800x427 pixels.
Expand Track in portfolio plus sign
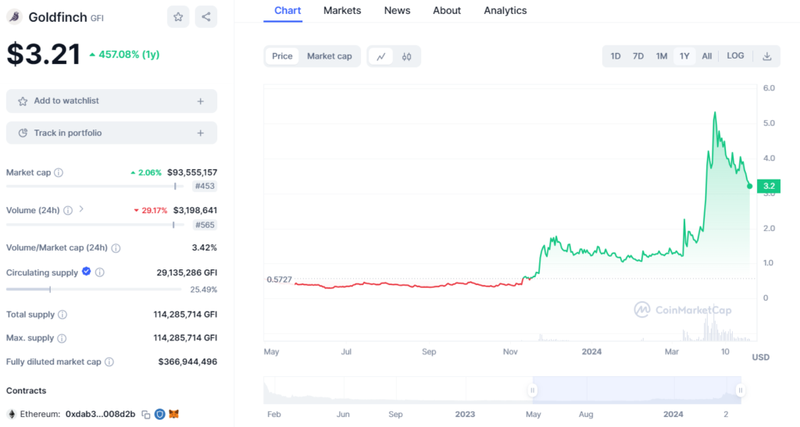pos(201,133)
